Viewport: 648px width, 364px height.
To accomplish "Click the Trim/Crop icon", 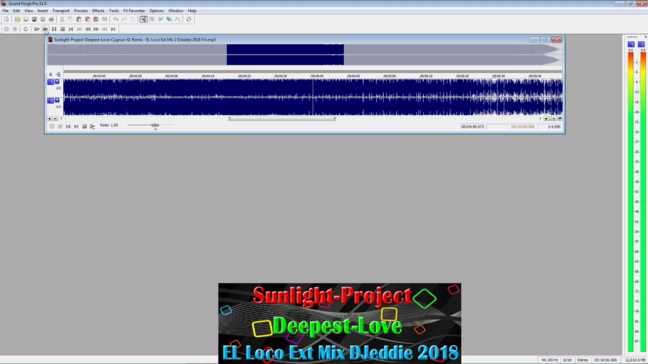I will (104, 19).
